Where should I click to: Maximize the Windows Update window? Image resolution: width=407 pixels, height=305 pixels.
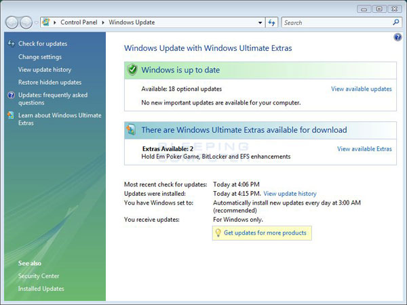pos(379,9)
